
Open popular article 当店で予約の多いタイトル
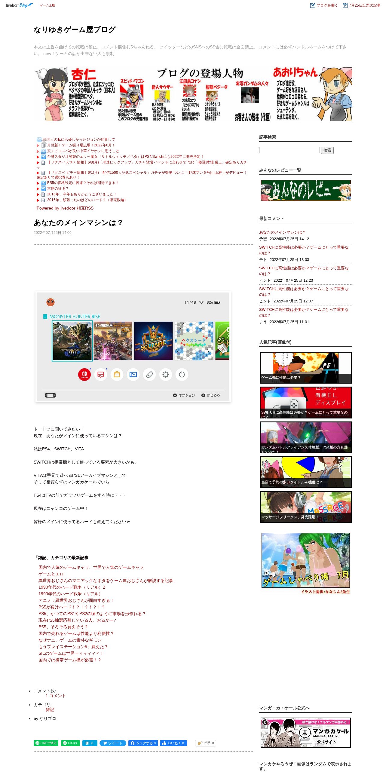click(x=305, y=472)
